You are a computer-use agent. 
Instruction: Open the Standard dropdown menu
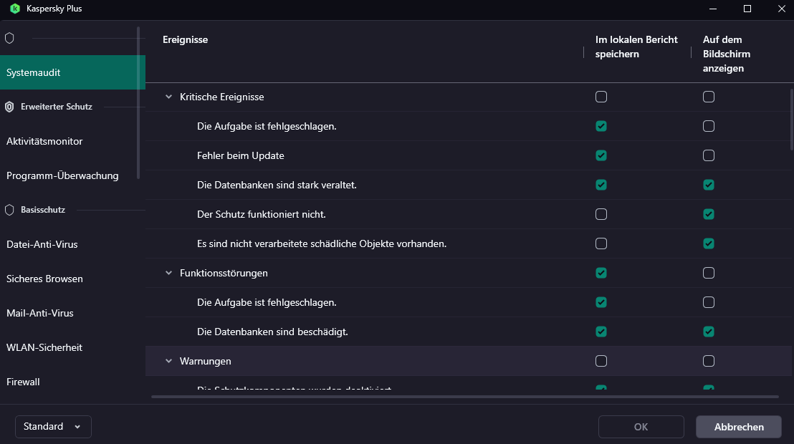click(53, 426)
